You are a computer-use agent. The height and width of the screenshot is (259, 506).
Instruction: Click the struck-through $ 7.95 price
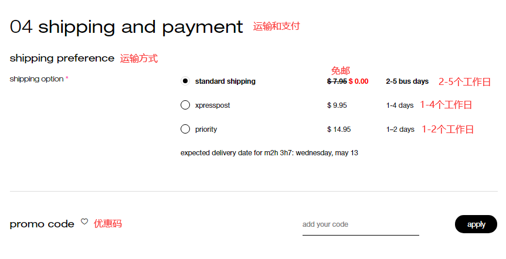coord(337,81)
